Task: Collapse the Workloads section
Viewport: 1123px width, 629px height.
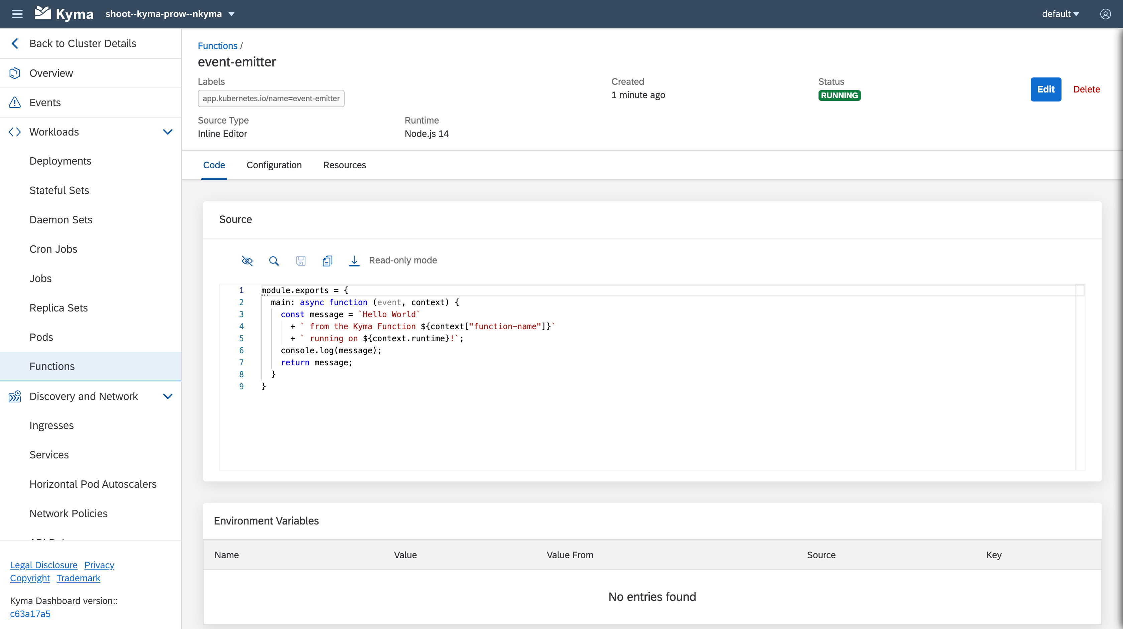Action: 168,132
